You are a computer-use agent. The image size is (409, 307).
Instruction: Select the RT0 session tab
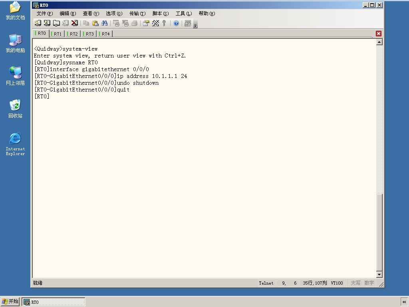(x=41, y=34)
